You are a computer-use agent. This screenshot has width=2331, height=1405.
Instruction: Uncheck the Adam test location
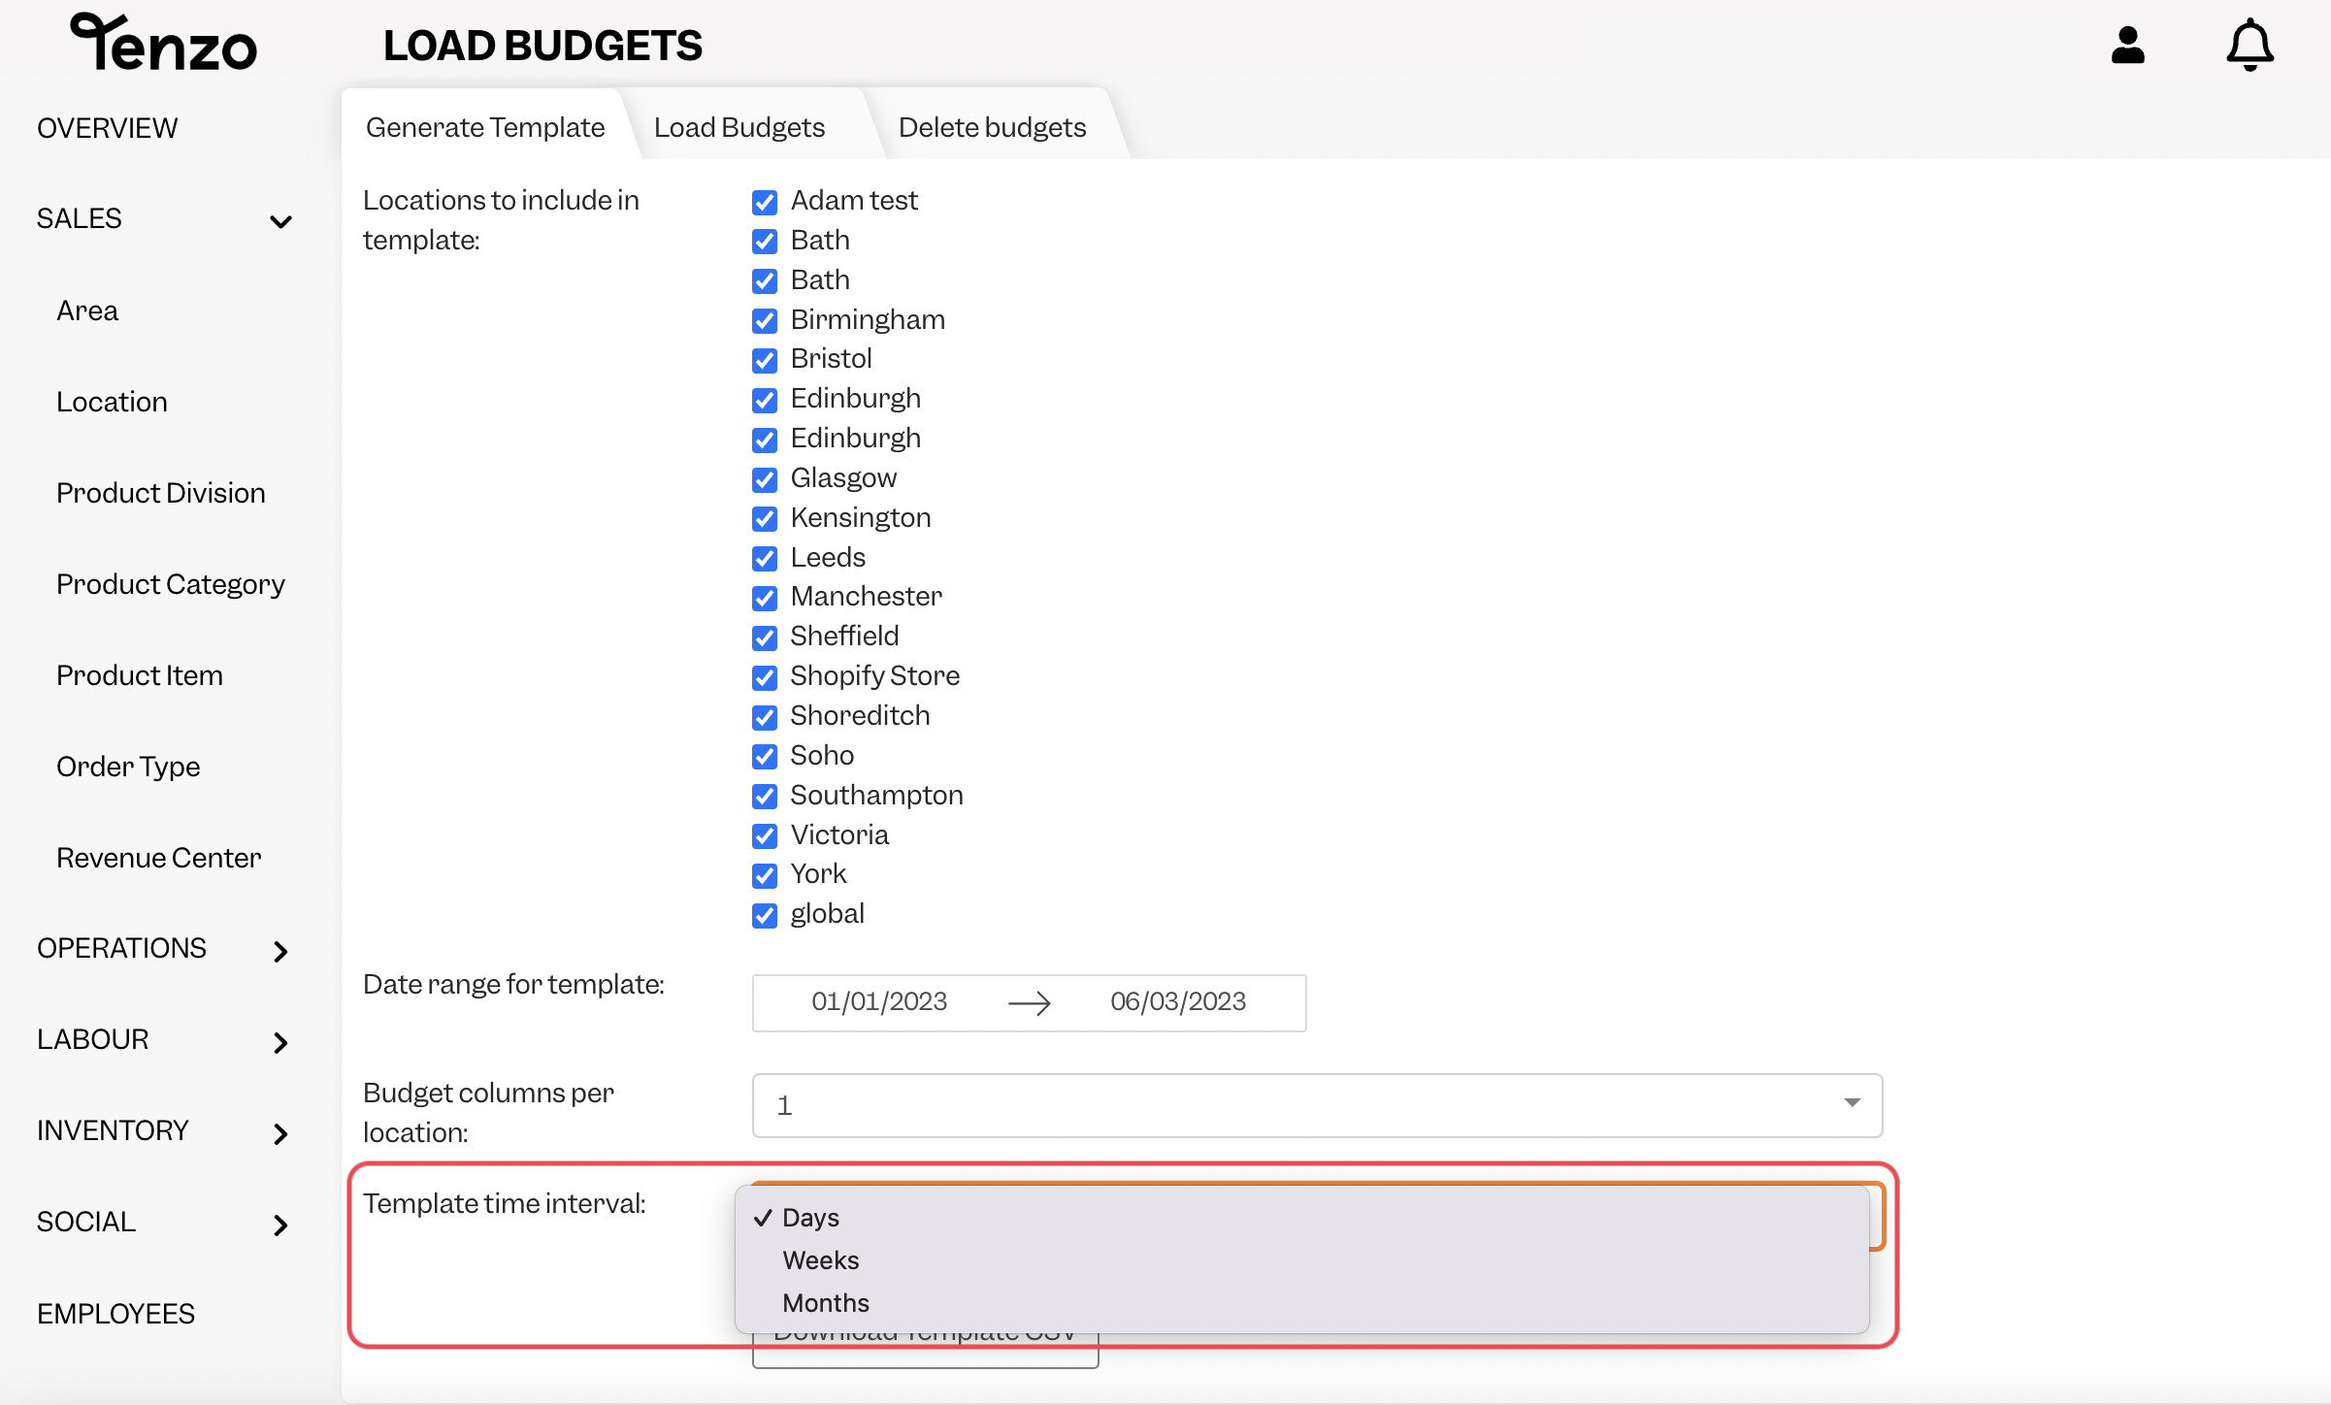765,202
